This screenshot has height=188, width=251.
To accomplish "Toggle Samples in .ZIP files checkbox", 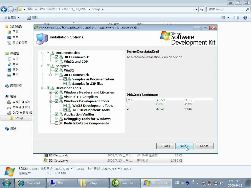I will coord(65,83).
